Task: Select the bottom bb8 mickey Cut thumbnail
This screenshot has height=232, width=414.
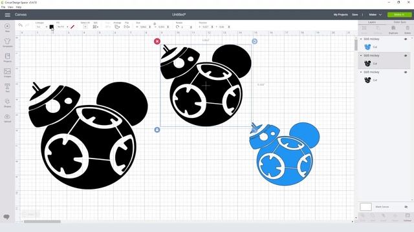Action: tap(367, 80)
